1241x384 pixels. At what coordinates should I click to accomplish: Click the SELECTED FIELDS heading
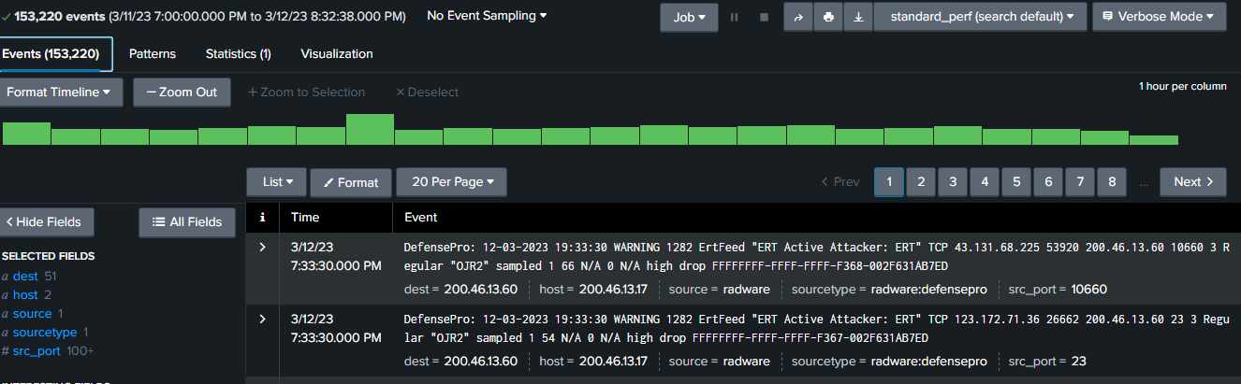[x=49, y=256]
